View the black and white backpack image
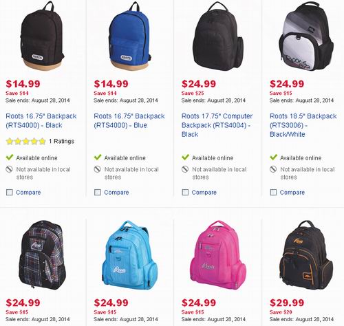The height and width of the screenshot is (326, 344). pos(306,36)
